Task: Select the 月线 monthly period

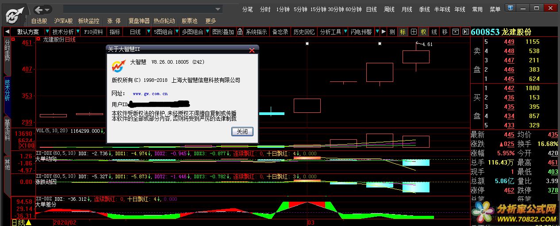Action: tap(407, 9)
